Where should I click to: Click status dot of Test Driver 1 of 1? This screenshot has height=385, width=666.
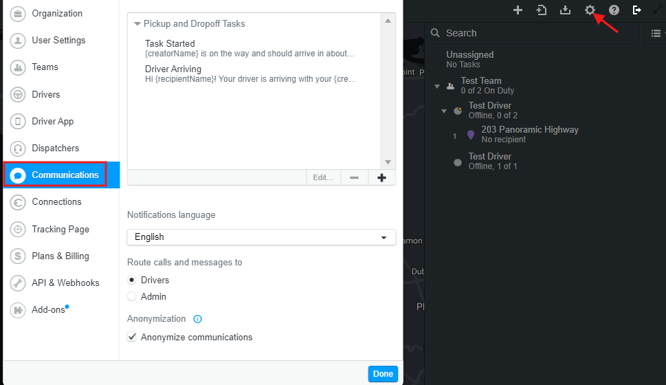click(458, 162)
